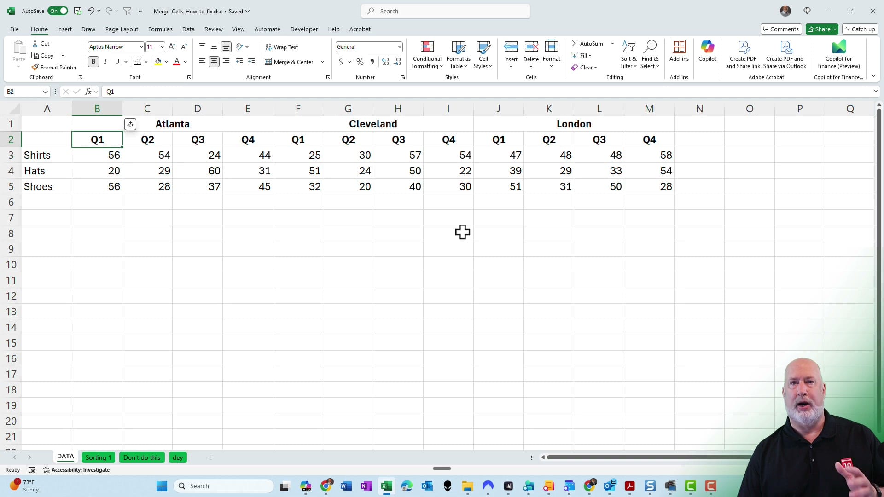Expand the Merge & Center dropdown arrow

[323, 62]
